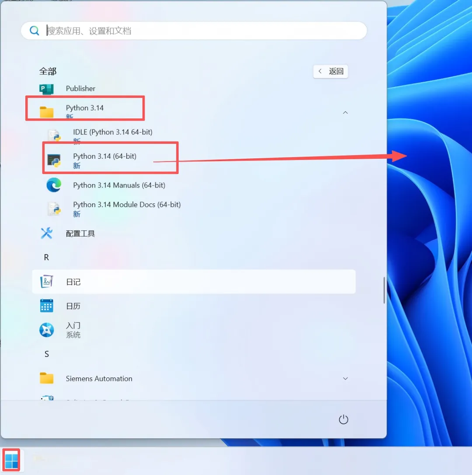Click the Python 3.14 folder name
Image resolution: width=472 pixels, height=475 pixels.
(x=85, y=108)
